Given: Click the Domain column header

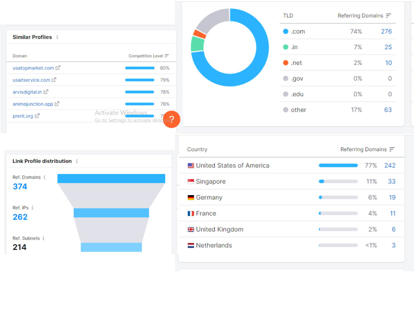Looking at the screenshot, I should [20, 56].
